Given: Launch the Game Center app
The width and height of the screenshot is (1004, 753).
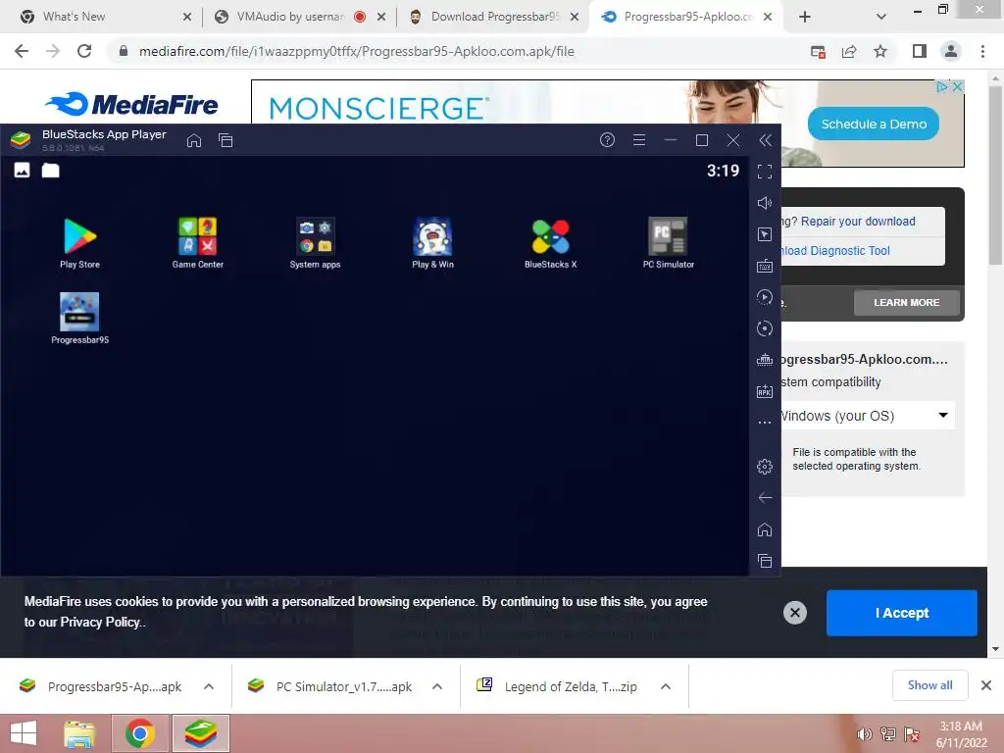Looking at the screenshot, I should point(198,243).
